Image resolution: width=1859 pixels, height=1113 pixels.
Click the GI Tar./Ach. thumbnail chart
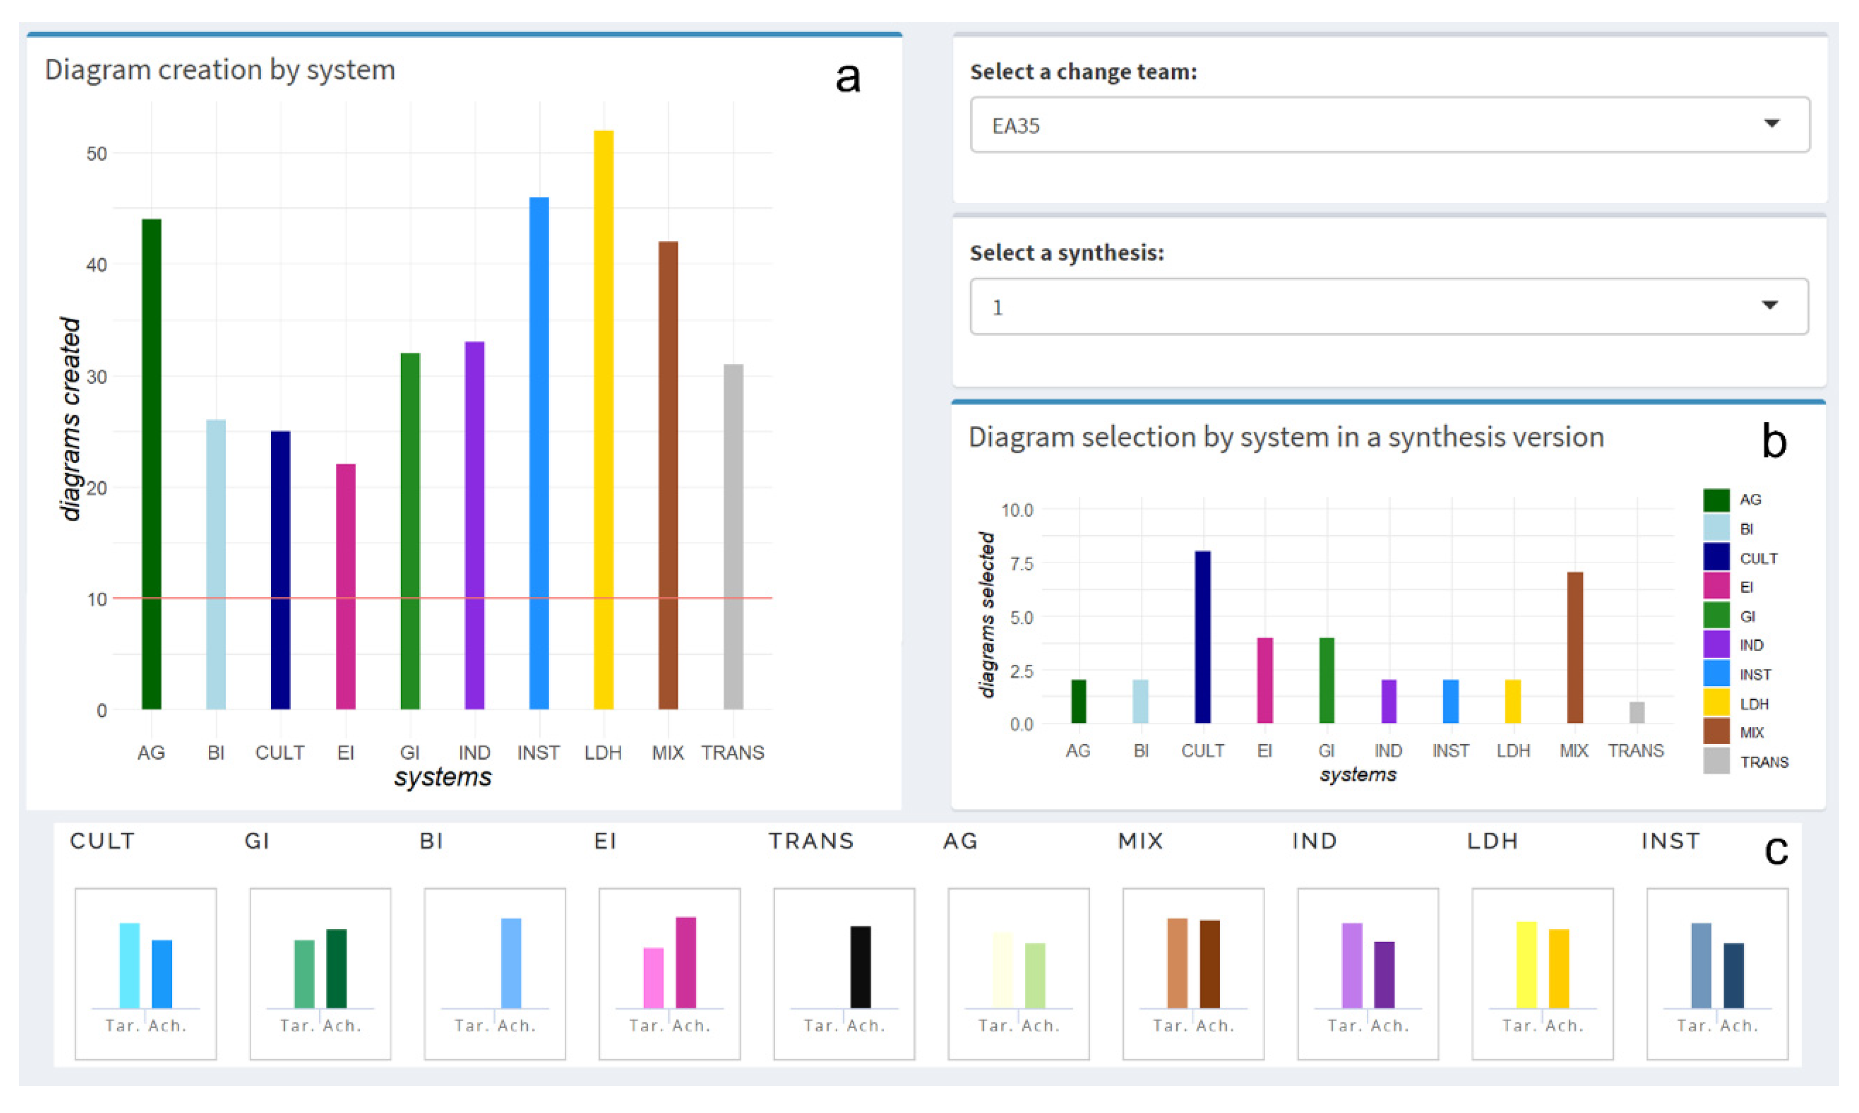pos(320,974)
